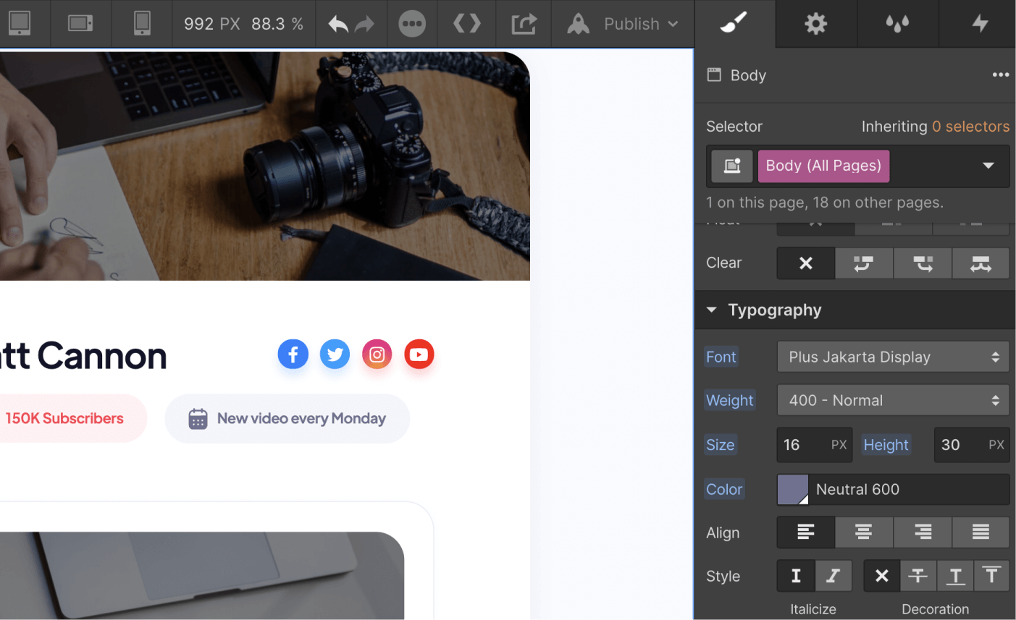Justify text alignment
The height and width of the screenshot is (620, 1016).
tap(981, 532)
